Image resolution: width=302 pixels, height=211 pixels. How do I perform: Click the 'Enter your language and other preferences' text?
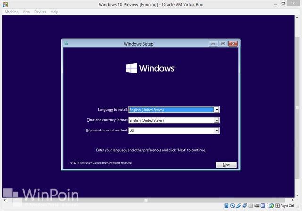(x=151, y=150)
